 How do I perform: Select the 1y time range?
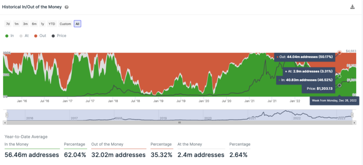(x=42, y=24)
